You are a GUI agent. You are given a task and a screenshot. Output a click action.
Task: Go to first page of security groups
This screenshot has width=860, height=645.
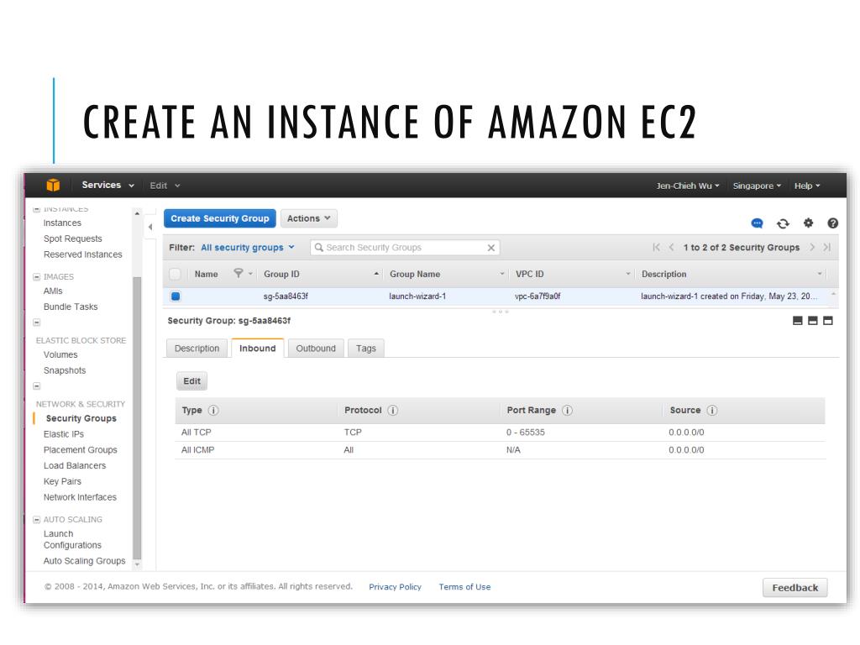click(x=657, y=248)
